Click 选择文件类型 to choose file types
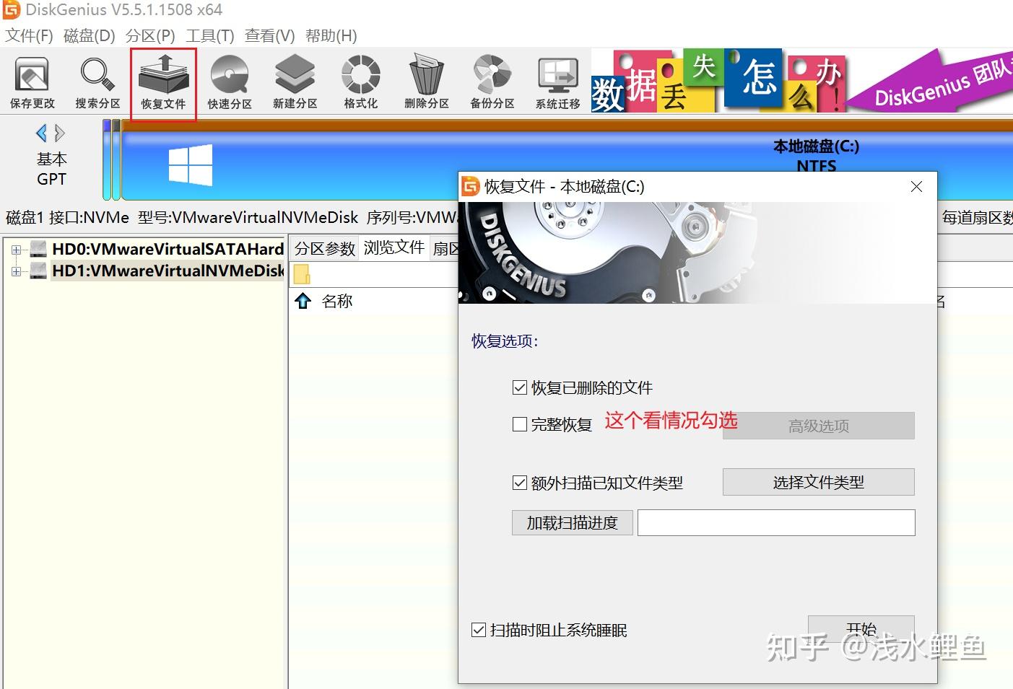This screenshot has height=689, width=1013. (818, 482)
